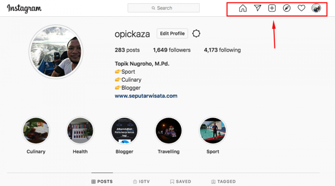Go to the Home feed icon
This screenshot has width=335, height=186.
coord(243,8)
